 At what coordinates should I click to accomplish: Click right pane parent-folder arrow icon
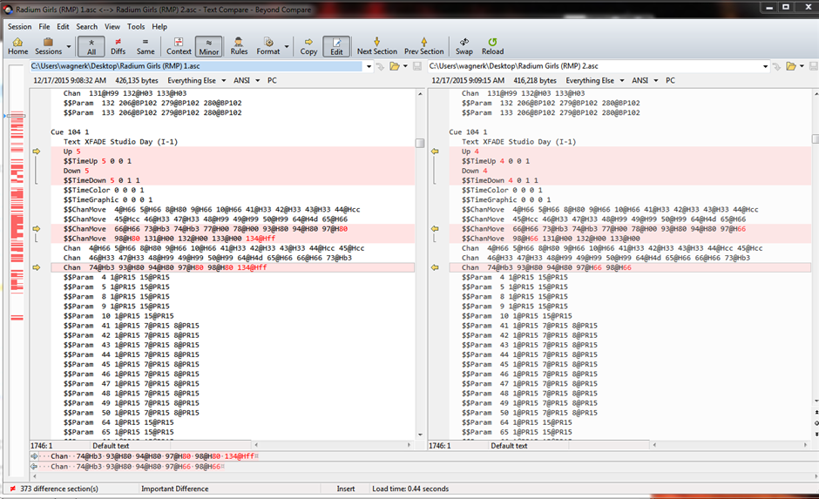[x=776, y=66]
